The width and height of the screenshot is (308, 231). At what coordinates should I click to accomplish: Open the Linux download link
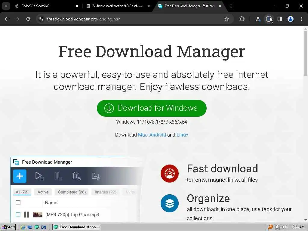183,135
